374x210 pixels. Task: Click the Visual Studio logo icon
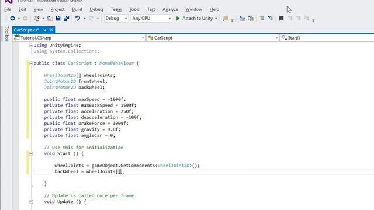9,1
